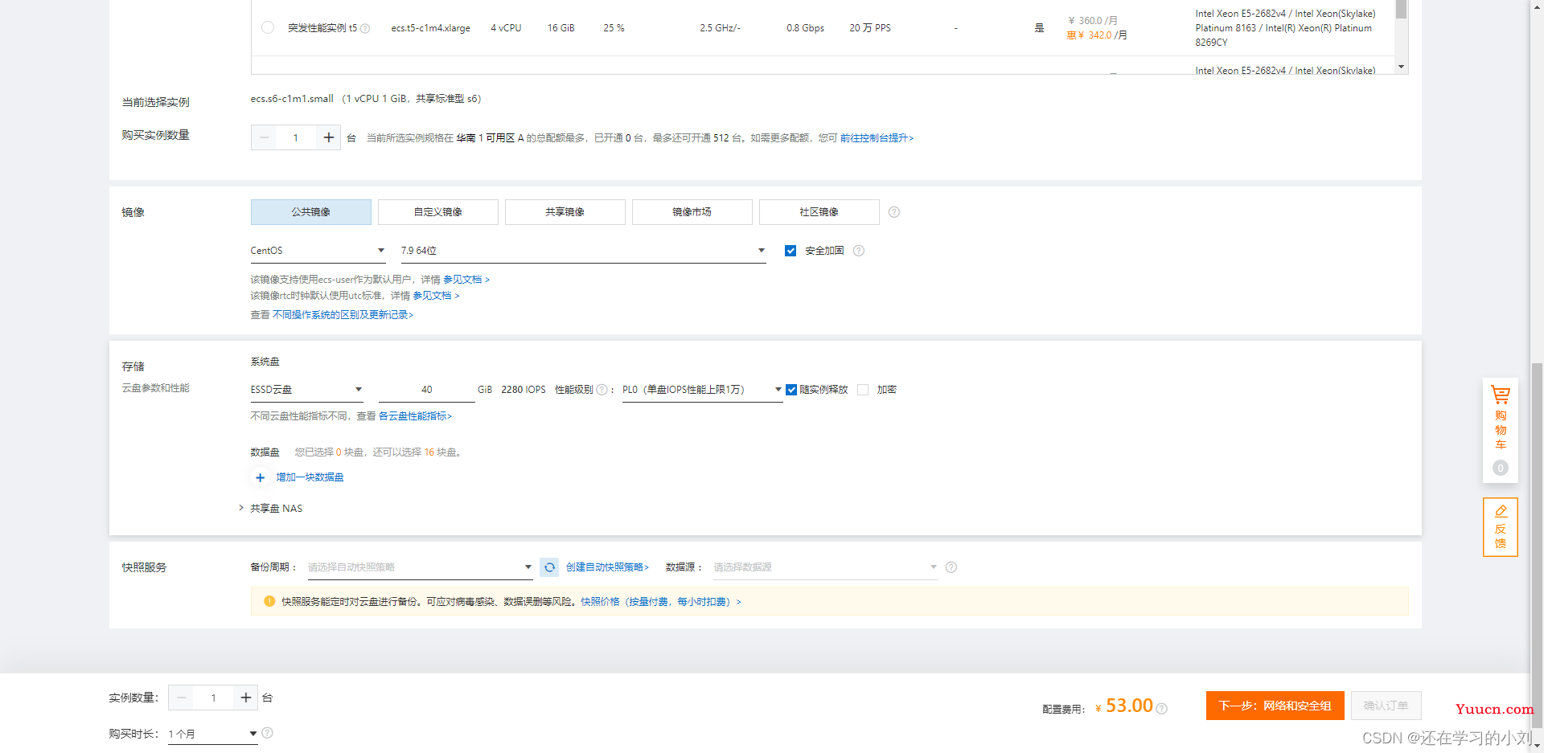Toggle the 安全加固 checkbox
The height and width of the screenshot is (753, 1544).
tap(790, 251)
